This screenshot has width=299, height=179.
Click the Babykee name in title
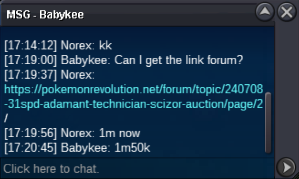[62, 15]
